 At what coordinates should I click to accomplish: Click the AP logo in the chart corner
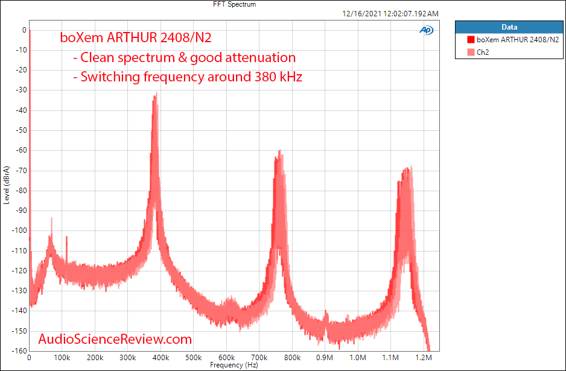426,31
